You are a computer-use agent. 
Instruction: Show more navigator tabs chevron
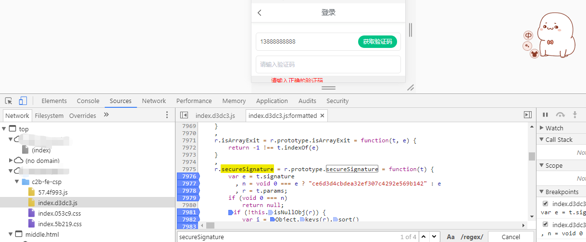coord(106,115)
